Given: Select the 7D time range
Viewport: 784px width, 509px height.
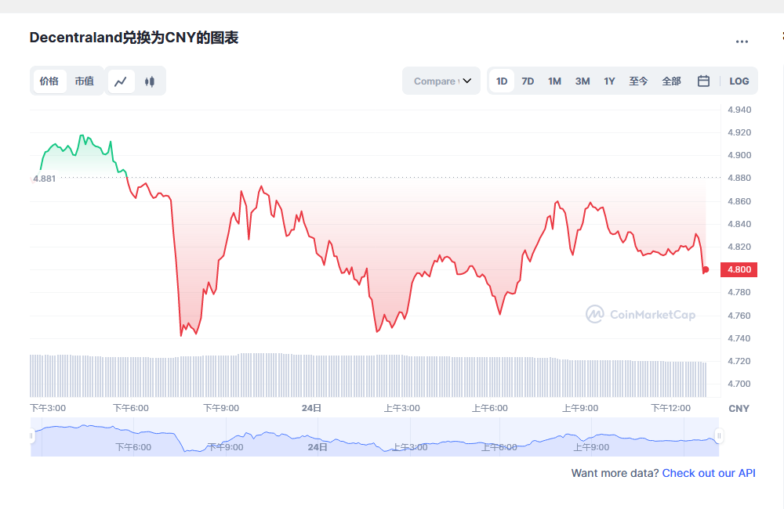Looking at the screenshot, I should (528, 81).
